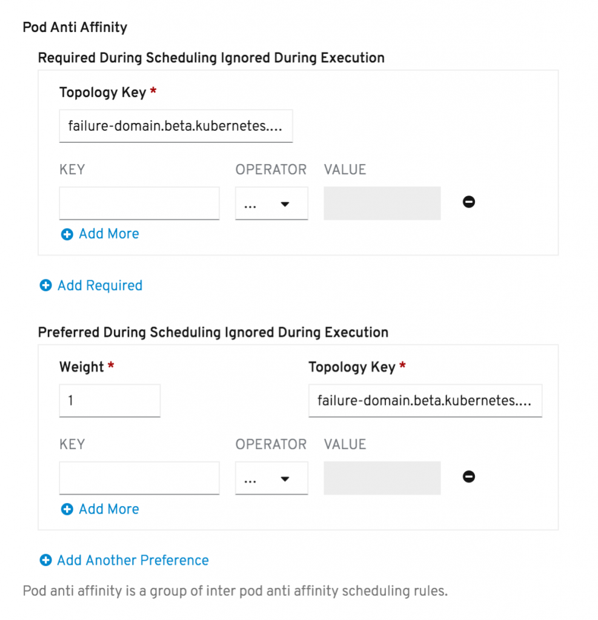Focus the Topology Key field in Required section
The width and height of the screenshot is (598, 620).
pyautogui.click(x=176, y=127)
